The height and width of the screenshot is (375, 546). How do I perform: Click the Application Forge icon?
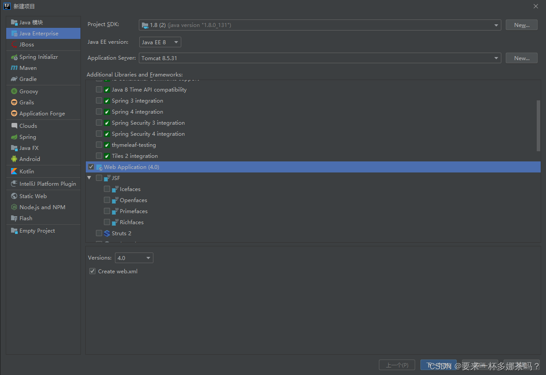[x=14, y=114]
